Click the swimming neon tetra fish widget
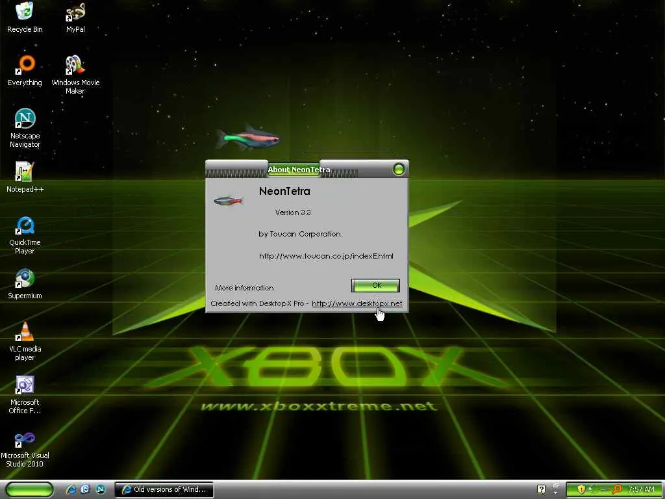665x499 pixels. 247,138
